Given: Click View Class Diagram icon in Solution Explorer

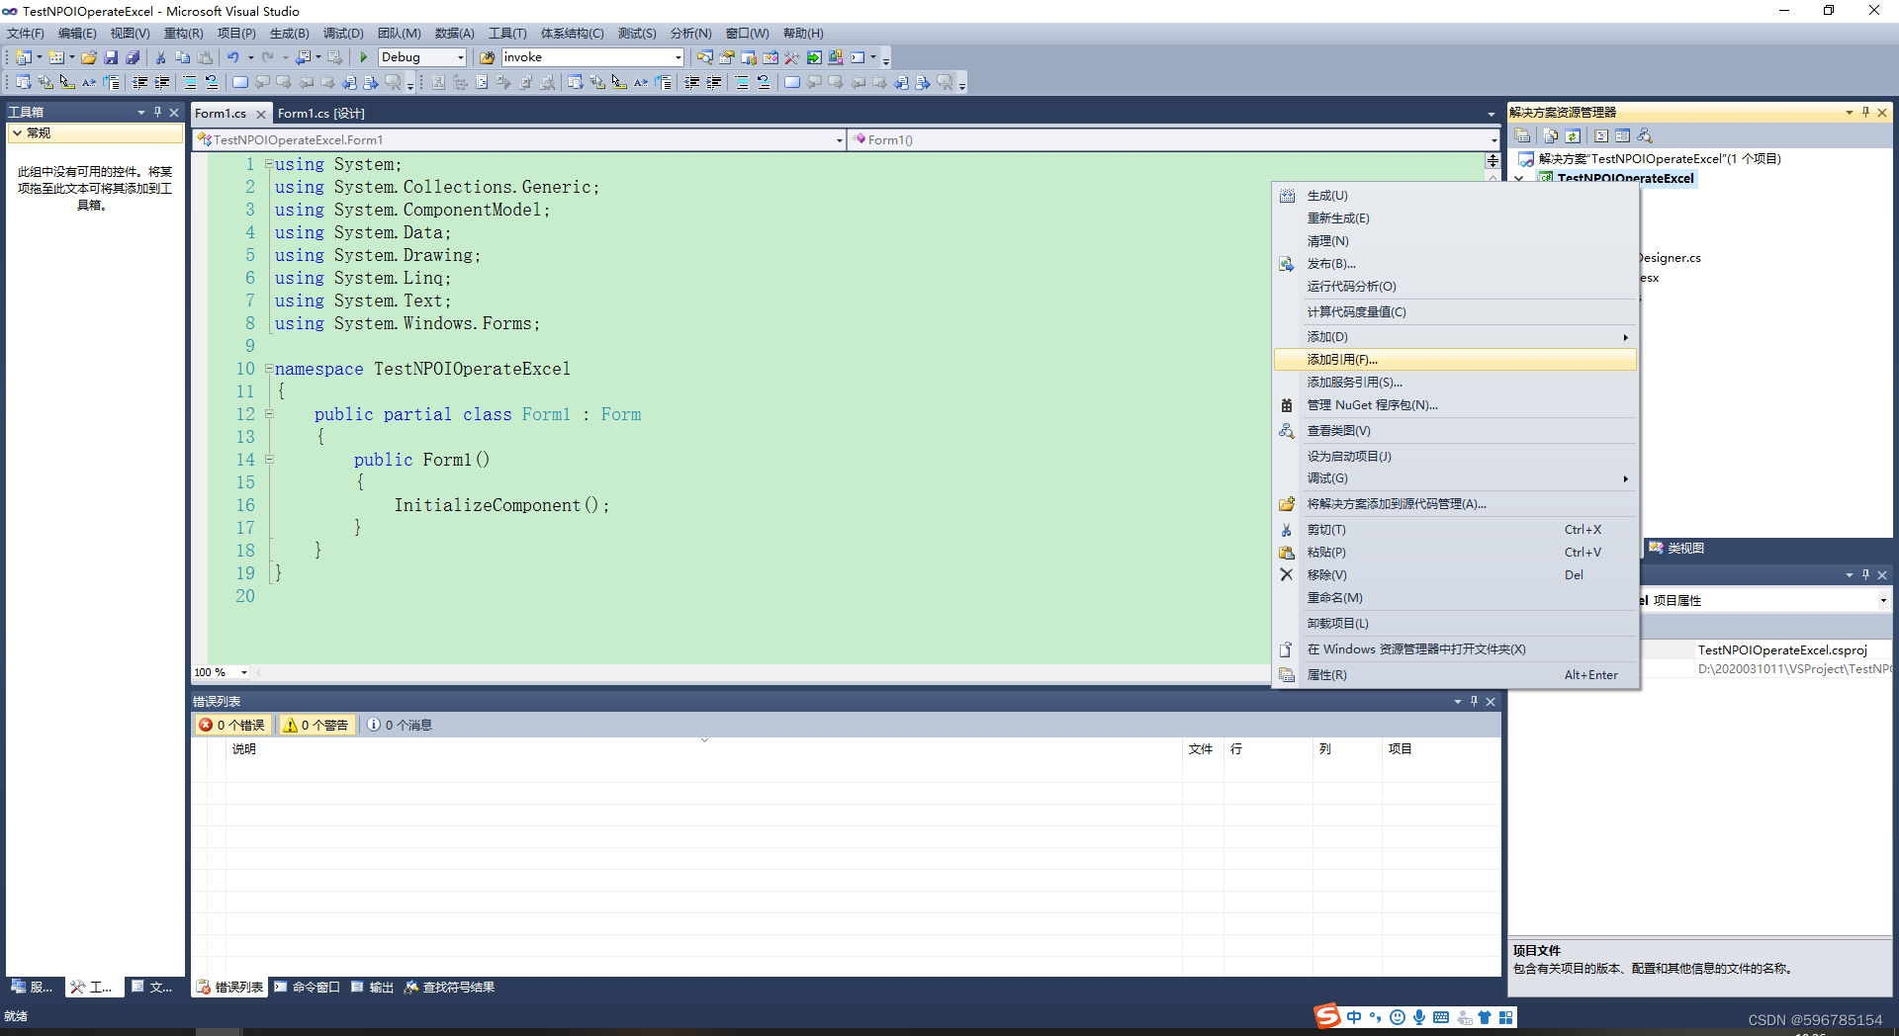Looking at the screenshot, I should [x=1645, y=135].
